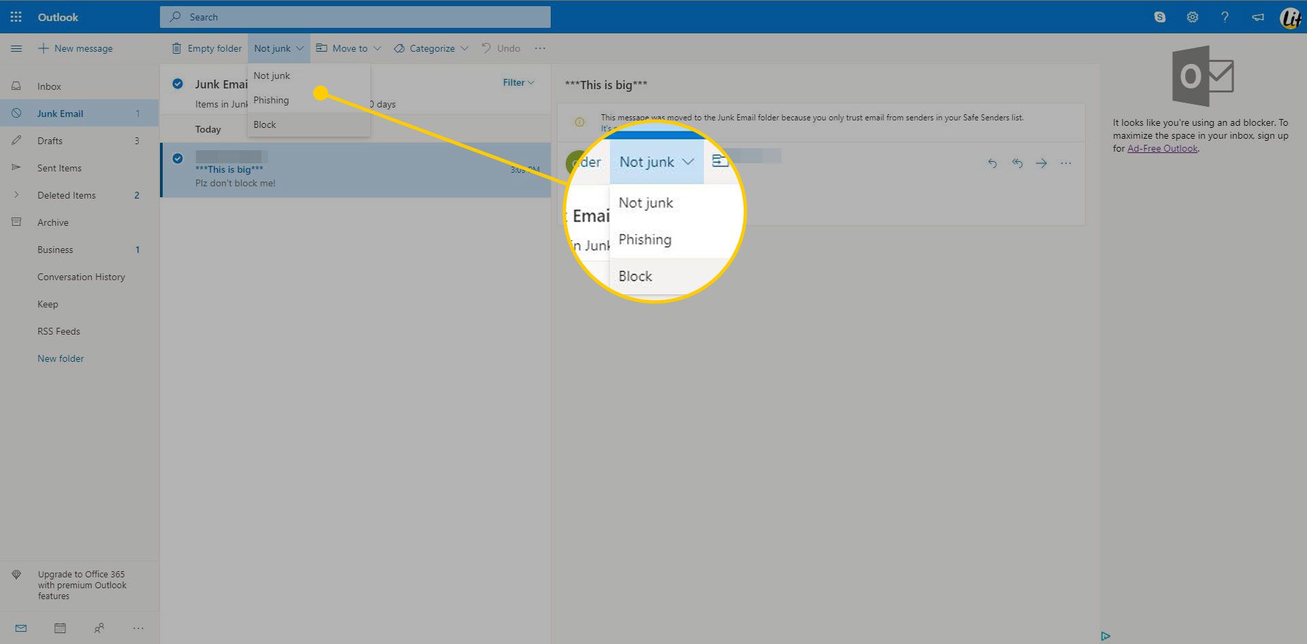Screen dimensions: 1307x644
Task: Click Empty folder button
Action: tap(207, 48)
